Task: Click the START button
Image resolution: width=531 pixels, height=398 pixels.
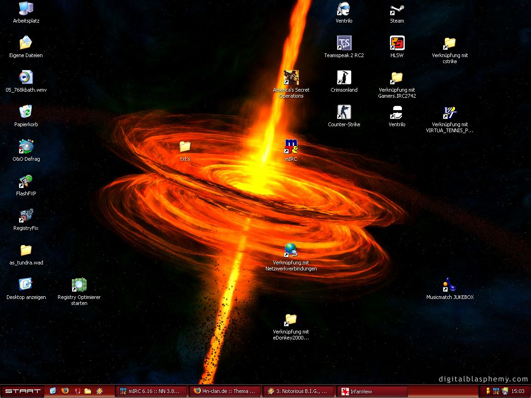Action: point(23,391)
